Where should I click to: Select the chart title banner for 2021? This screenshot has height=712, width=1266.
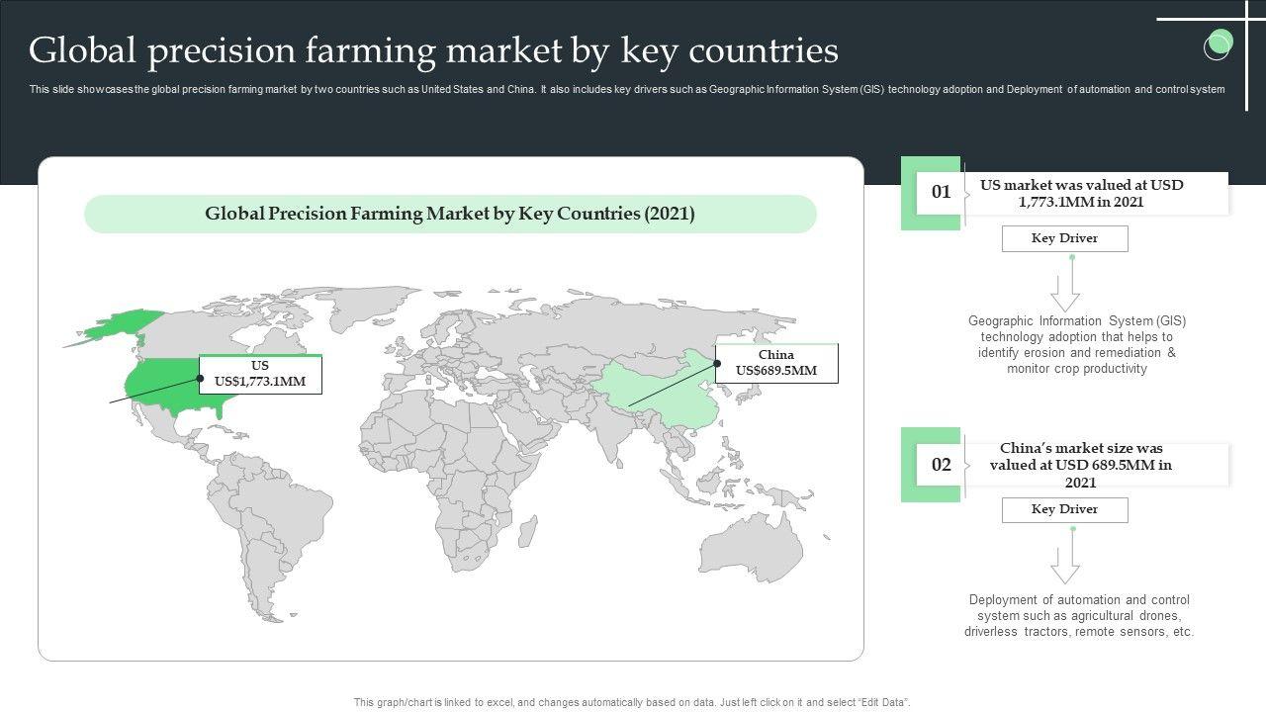(450, 214)
